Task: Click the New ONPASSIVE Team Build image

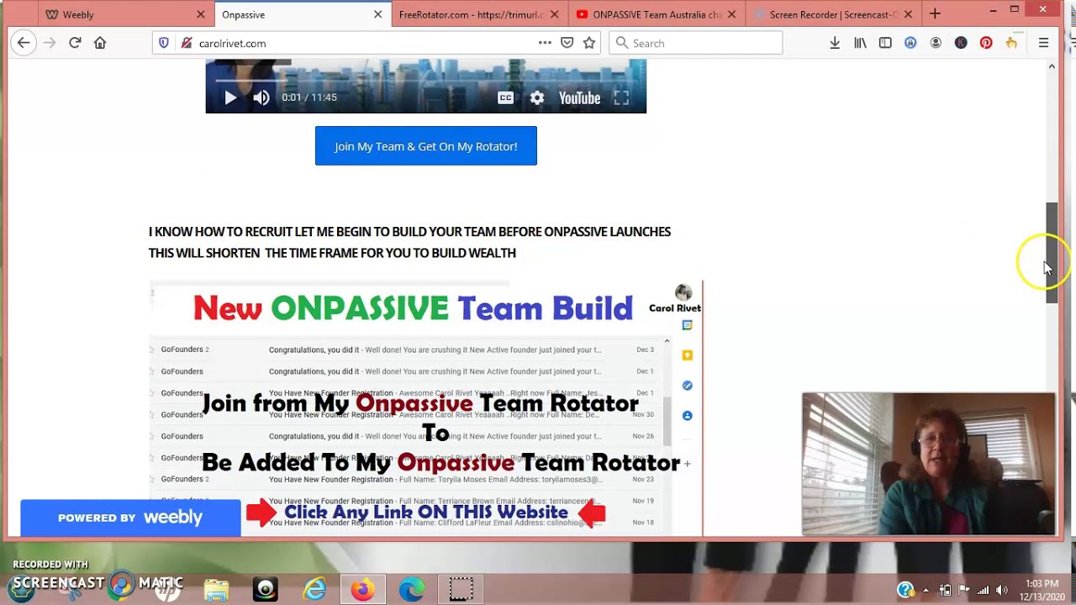Action: tap(425, 408)
